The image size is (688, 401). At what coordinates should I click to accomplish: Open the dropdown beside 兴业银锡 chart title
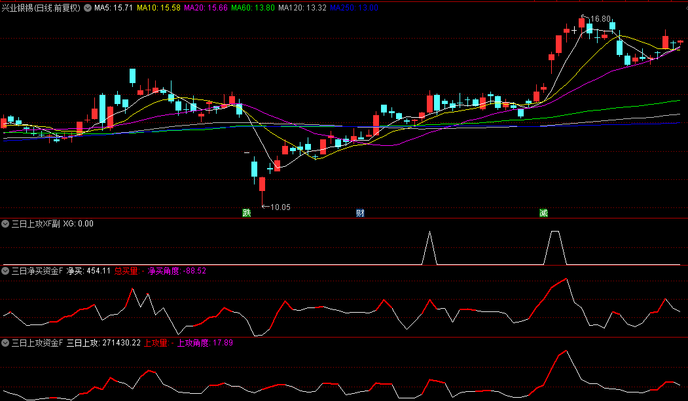coord(88,9)
